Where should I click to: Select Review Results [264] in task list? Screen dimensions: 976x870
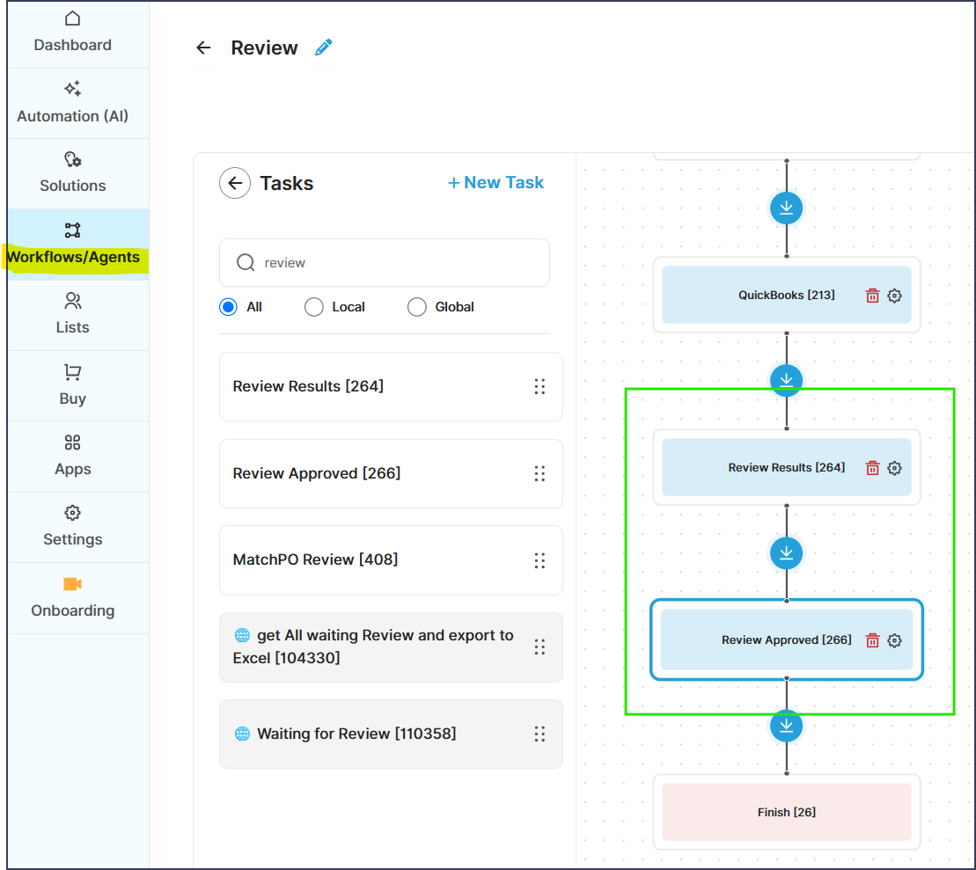point(391,386)
